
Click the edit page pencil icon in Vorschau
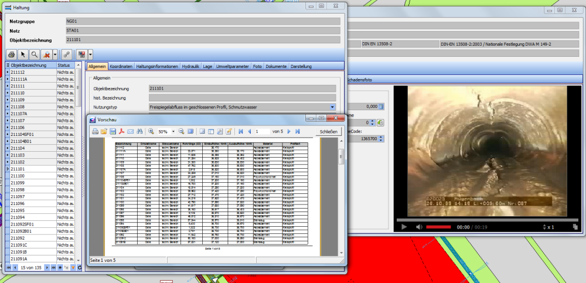229,132
